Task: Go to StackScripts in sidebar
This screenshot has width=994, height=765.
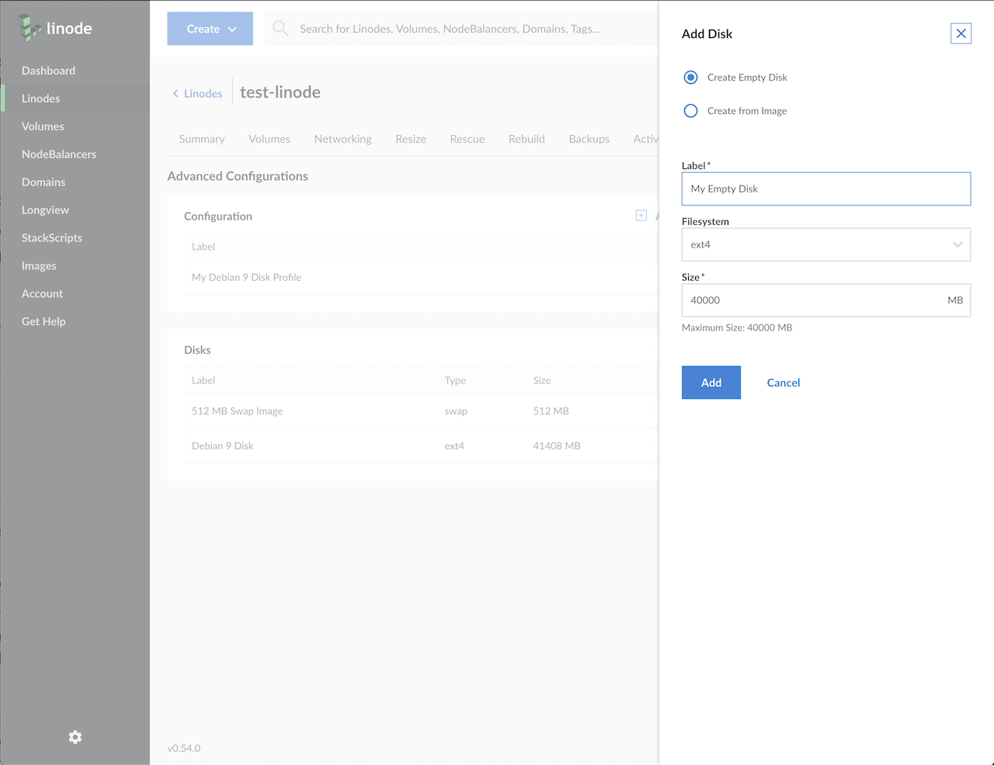Action: tap(52, 238)
